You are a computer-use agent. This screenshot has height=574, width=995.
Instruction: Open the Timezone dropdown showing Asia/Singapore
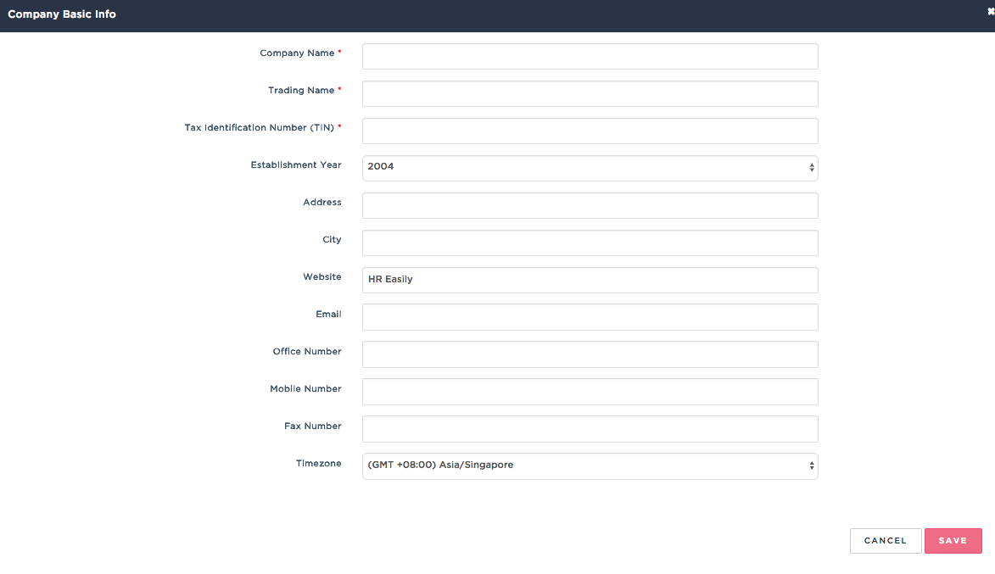click(x=590, y=466)
